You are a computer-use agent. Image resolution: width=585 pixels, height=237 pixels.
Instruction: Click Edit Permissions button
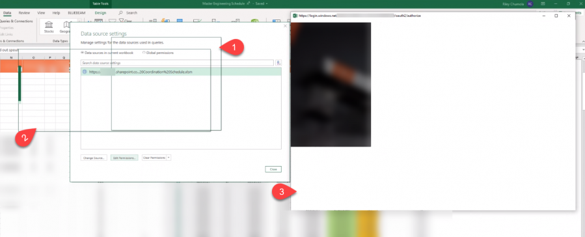[x=124, y=158]
